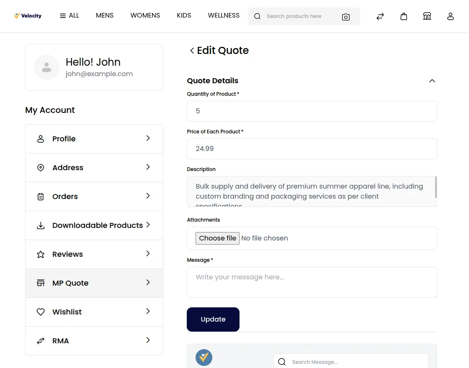Collapse the Quote Details section
Viewport: 469px width, 368px height.
(432, 81)
